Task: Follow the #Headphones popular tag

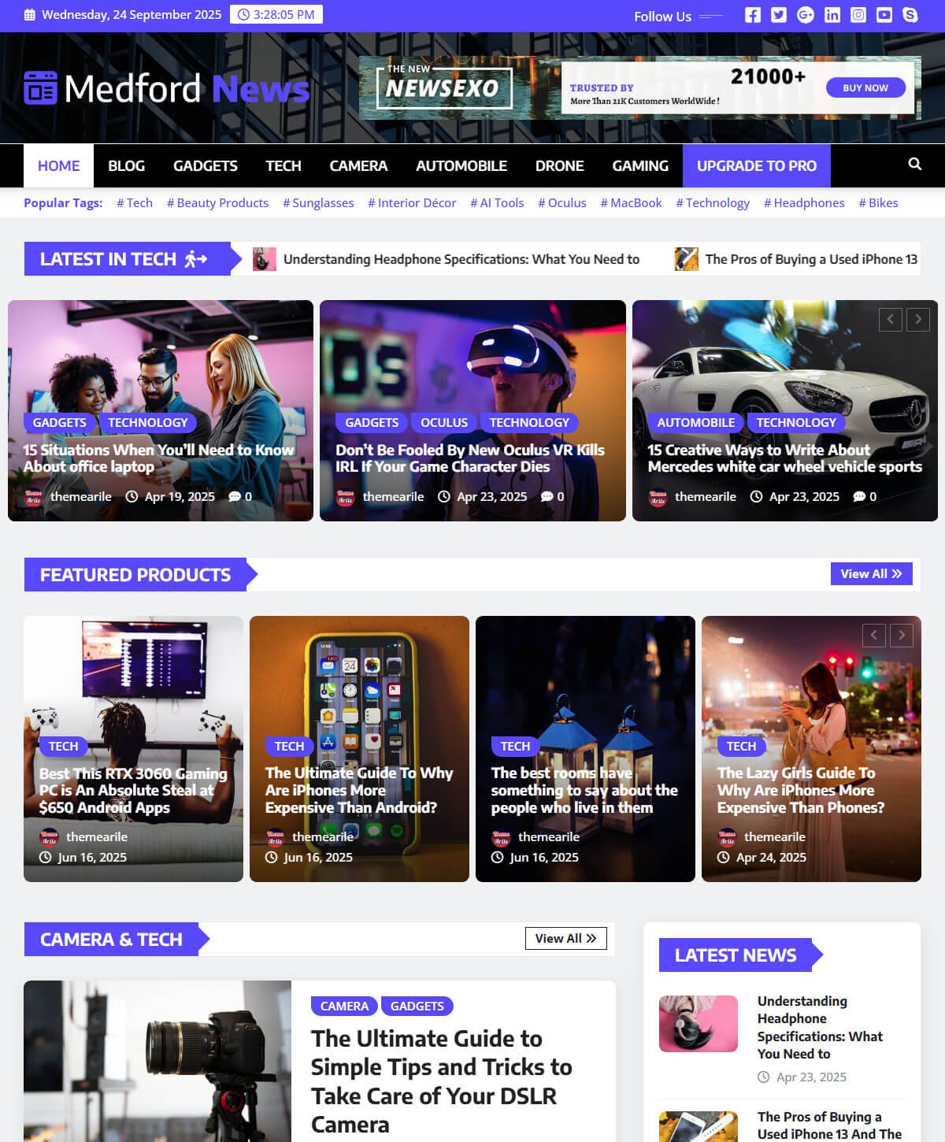Action: click(803, 202)
